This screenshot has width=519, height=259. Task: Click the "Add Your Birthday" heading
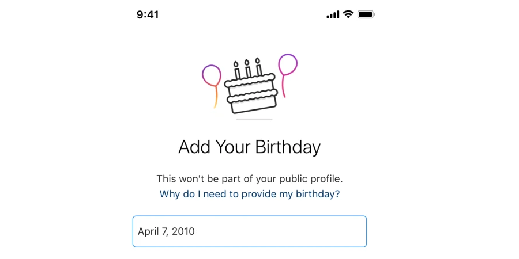pyautogui.click(x=249, y=147)
